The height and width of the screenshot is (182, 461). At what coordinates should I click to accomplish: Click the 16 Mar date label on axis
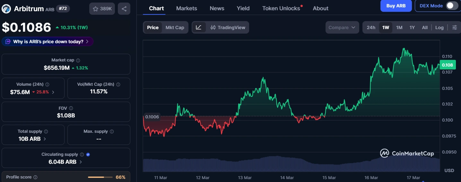371,178
